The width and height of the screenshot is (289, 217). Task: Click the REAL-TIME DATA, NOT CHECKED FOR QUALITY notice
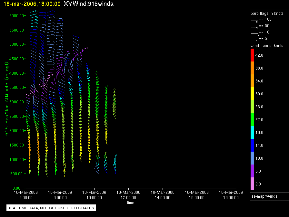coord(51,208)
